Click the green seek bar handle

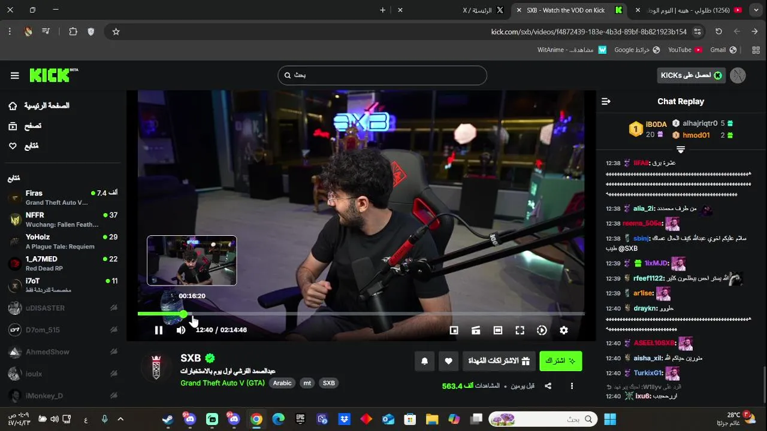click(x=183, y=314)
